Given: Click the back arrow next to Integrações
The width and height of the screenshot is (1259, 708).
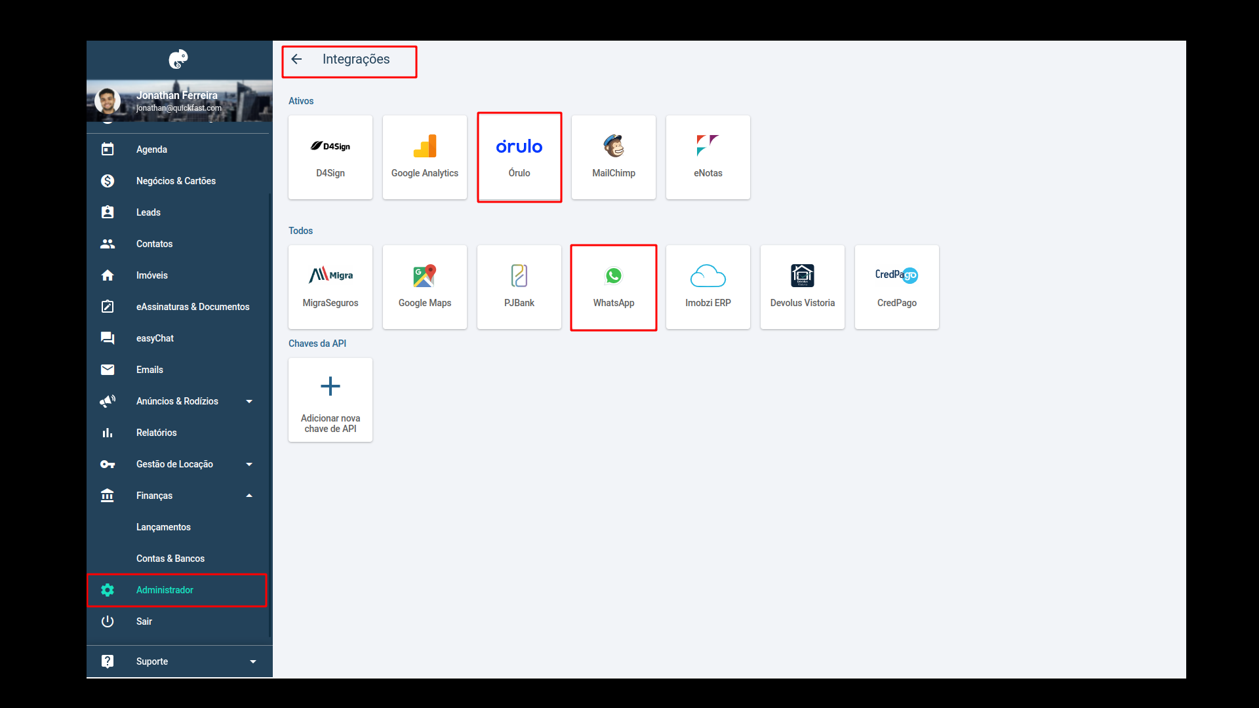Looking at the screenshot, I should [296, 60].
